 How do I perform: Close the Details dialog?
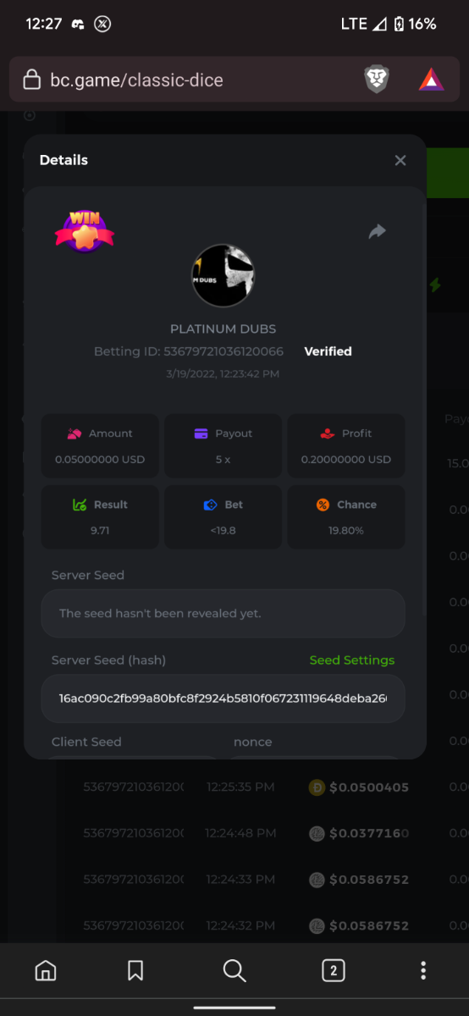[x=400, y=160]
